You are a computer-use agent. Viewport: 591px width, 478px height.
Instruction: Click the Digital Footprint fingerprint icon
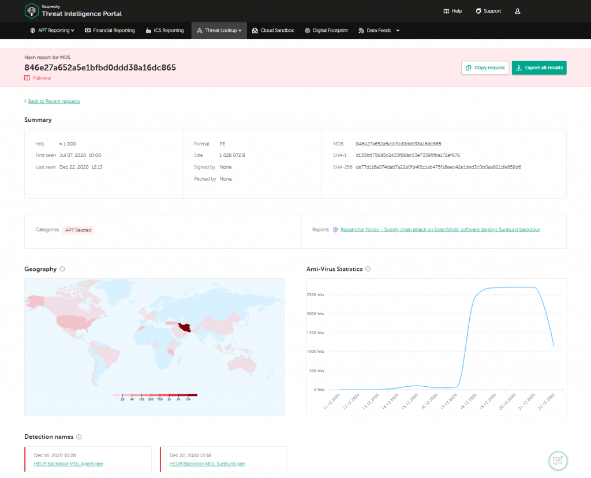(307, 30)
